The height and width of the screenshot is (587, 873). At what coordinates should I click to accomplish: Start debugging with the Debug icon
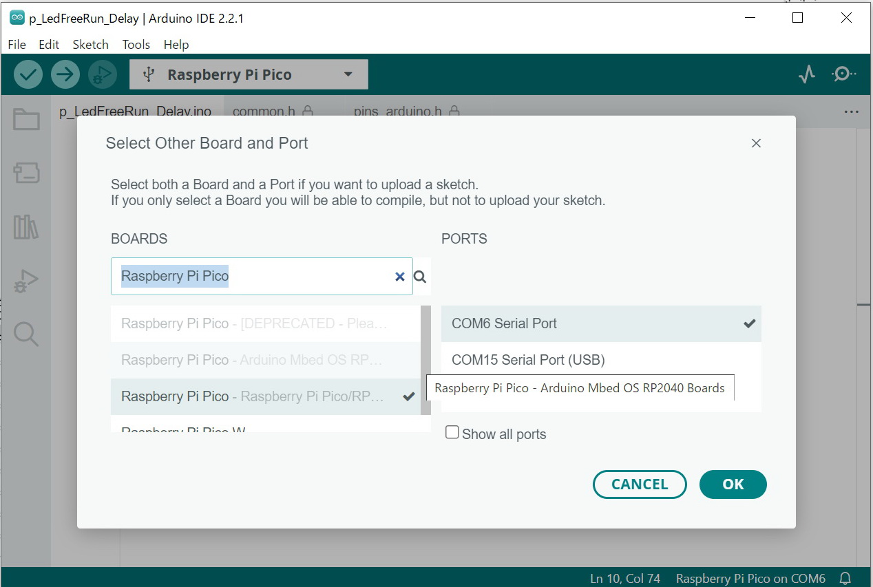click(x=103, y=74)
